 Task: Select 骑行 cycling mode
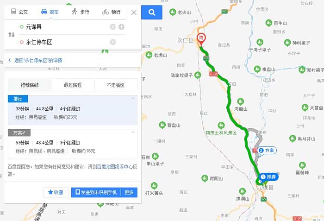pyautogui.click(x=111, y=12)
